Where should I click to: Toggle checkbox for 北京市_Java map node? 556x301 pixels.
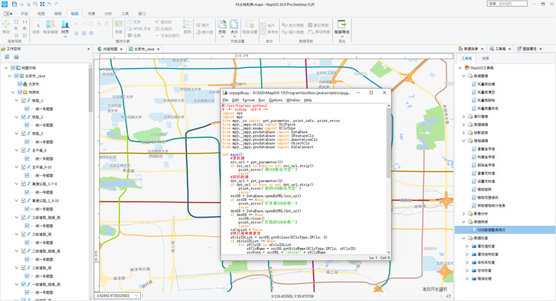(16, 76)
